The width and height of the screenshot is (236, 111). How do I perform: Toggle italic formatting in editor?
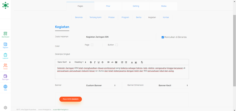tap(95, 62)
